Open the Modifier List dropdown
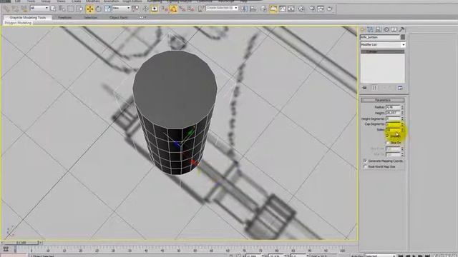The height and width of the screenshot is (257, 458). point(383,44)
